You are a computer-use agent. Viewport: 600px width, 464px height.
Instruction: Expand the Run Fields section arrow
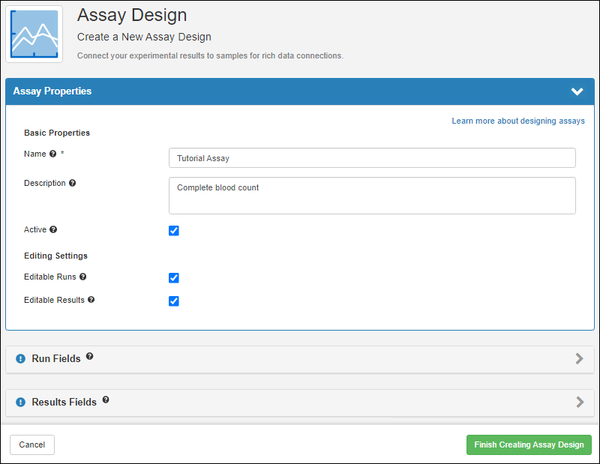(x=579, y=359)
